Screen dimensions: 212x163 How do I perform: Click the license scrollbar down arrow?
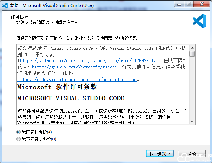pos(192,122)
